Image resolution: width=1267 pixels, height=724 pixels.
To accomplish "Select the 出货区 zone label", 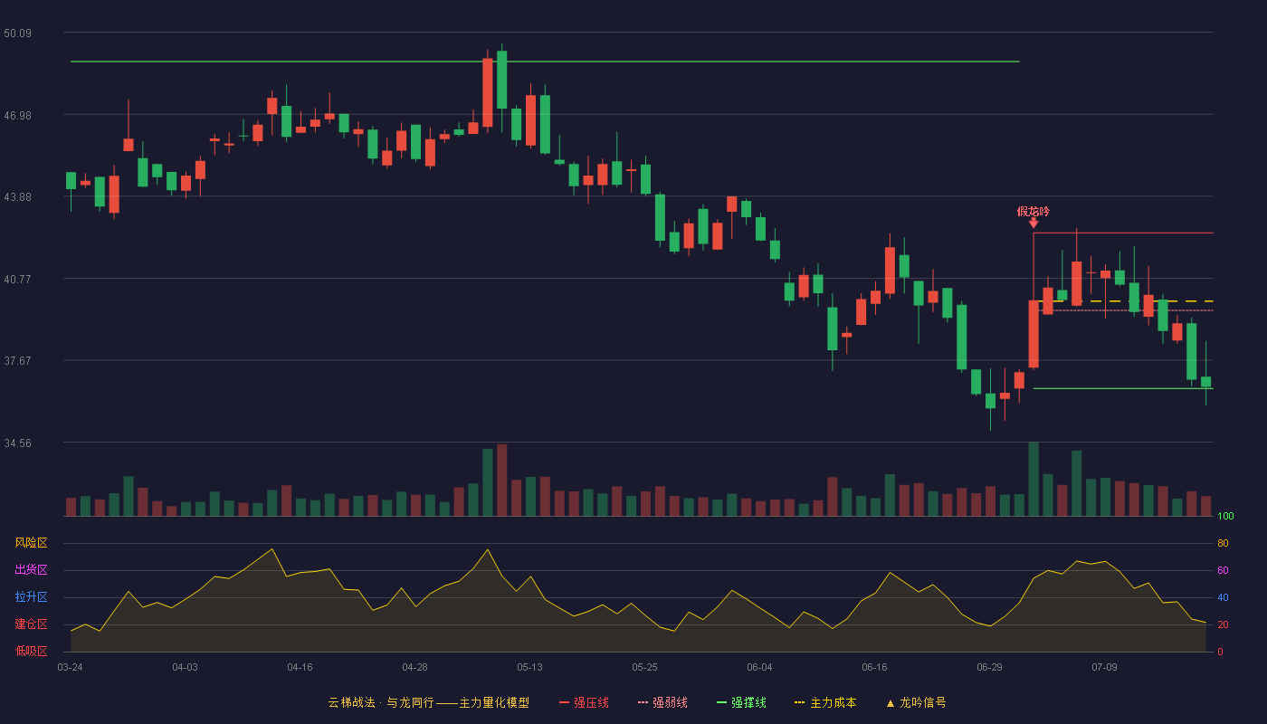I will (32, 570).
